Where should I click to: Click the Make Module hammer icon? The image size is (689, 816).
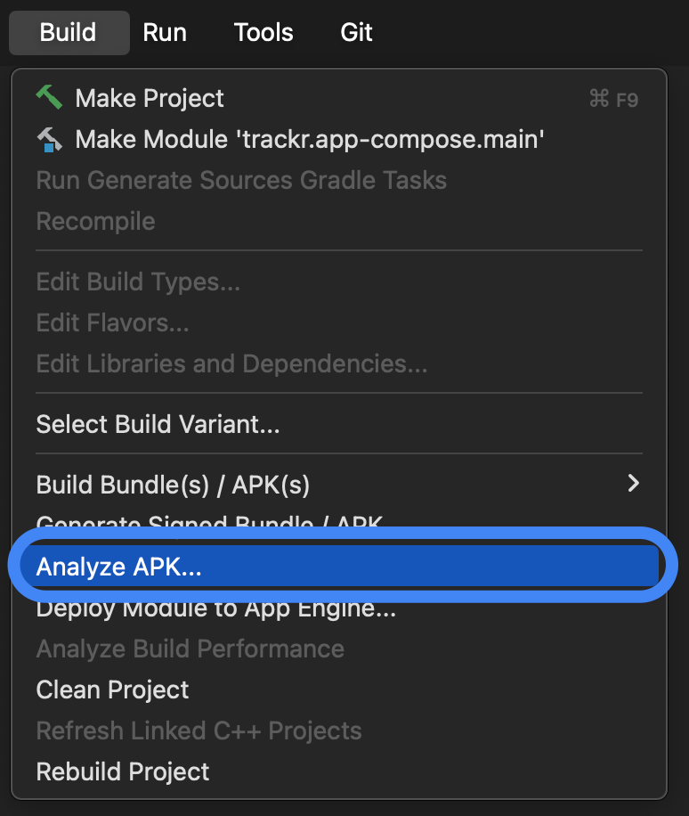(49, 139)
